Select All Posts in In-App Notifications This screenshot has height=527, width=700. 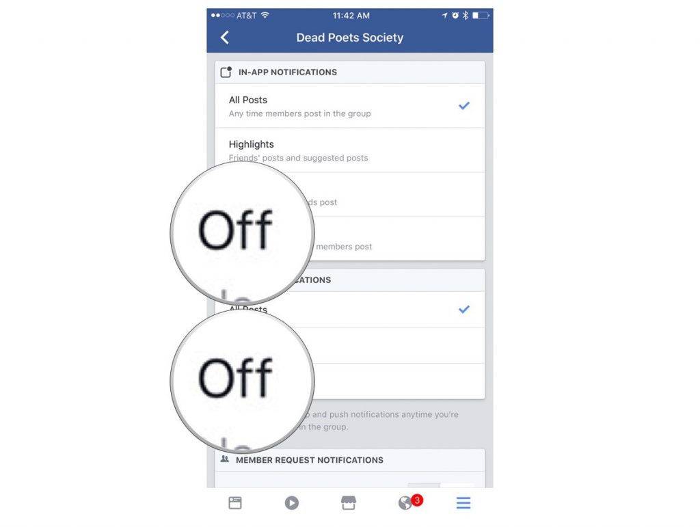coord(350,106)
